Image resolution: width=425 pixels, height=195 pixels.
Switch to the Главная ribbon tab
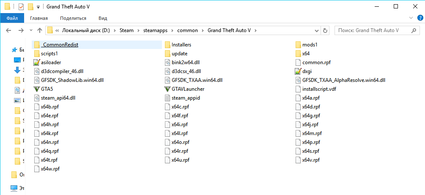(x=39, y=18)
